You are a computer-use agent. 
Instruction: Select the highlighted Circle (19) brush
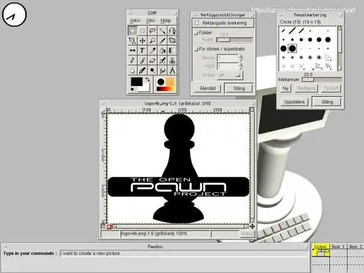(x=292, y=48)
